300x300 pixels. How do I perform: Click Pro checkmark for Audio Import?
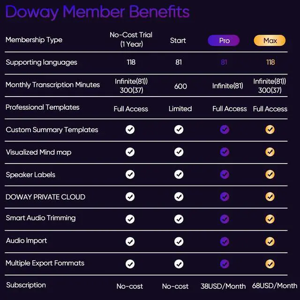click(x=225, y=241)
